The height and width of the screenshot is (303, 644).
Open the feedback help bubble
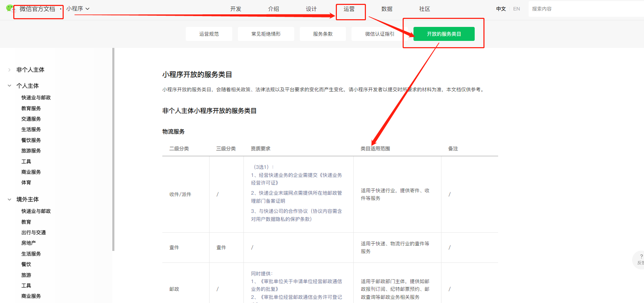point(640,260)
